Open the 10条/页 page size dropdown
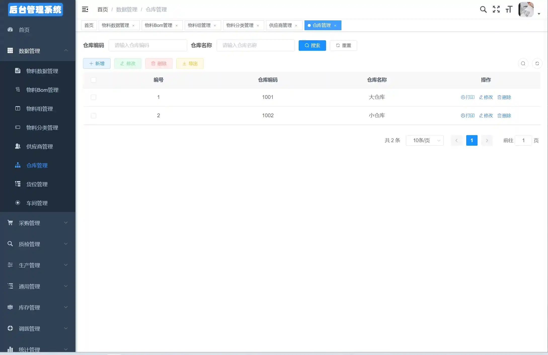The image size is (548, 355). 424,141
